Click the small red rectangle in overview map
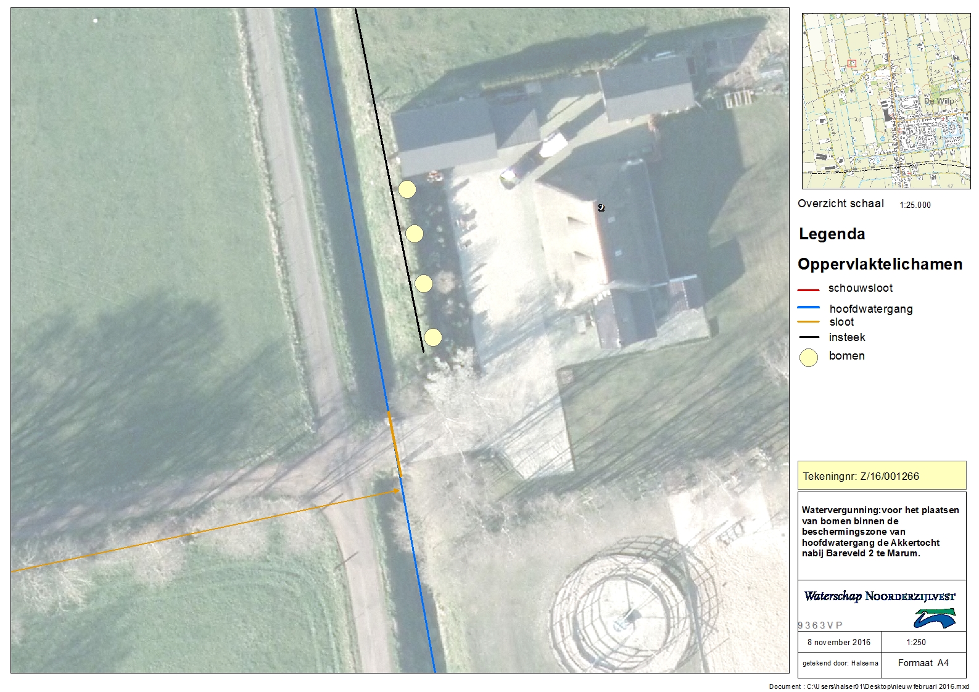Viewport: 979px width, 692px height. pyautogui.click(x=852, y=64)
